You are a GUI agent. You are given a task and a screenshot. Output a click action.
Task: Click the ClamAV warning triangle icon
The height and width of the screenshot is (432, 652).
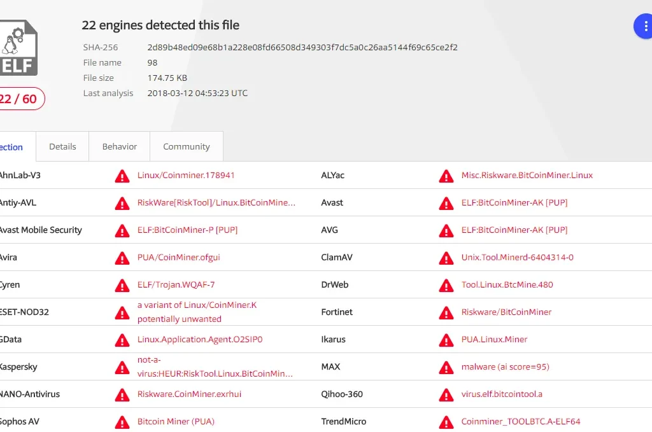coord(446,258)
